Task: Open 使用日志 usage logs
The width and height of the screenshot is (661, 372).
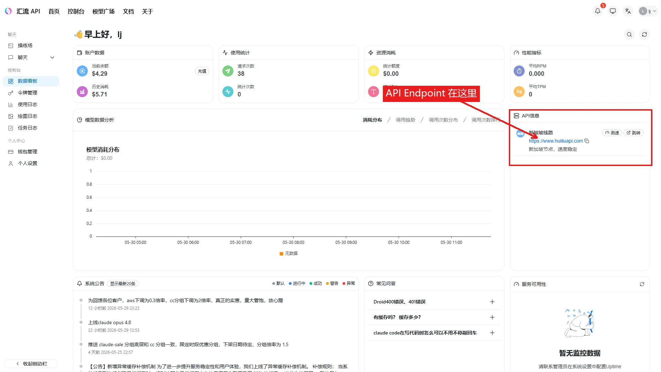Action: pos(31,104)
